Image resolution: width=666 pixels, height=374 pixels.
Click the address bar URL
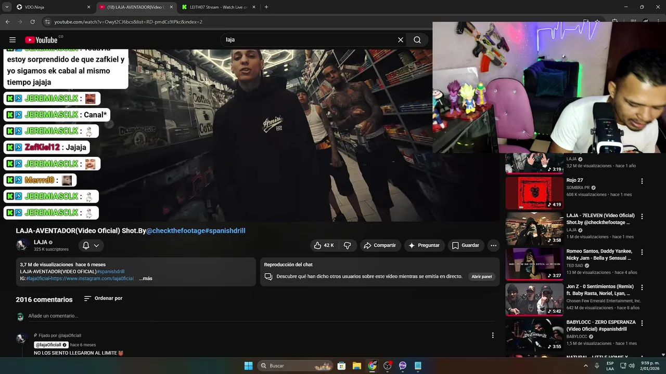click(128, 22)
